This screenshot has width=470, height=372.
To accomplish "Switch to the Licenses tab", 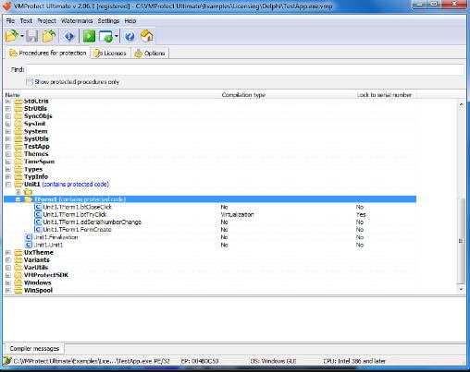I will [110, 54].
